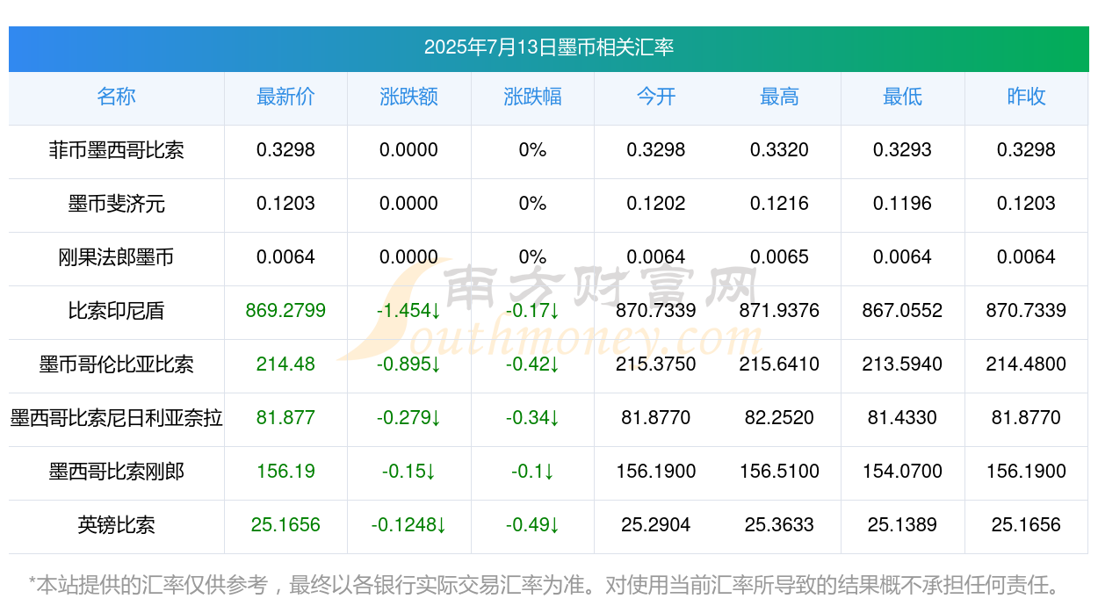Select high value 82.2520
The image size is (1098, 613).
click(x=779, y=418)
